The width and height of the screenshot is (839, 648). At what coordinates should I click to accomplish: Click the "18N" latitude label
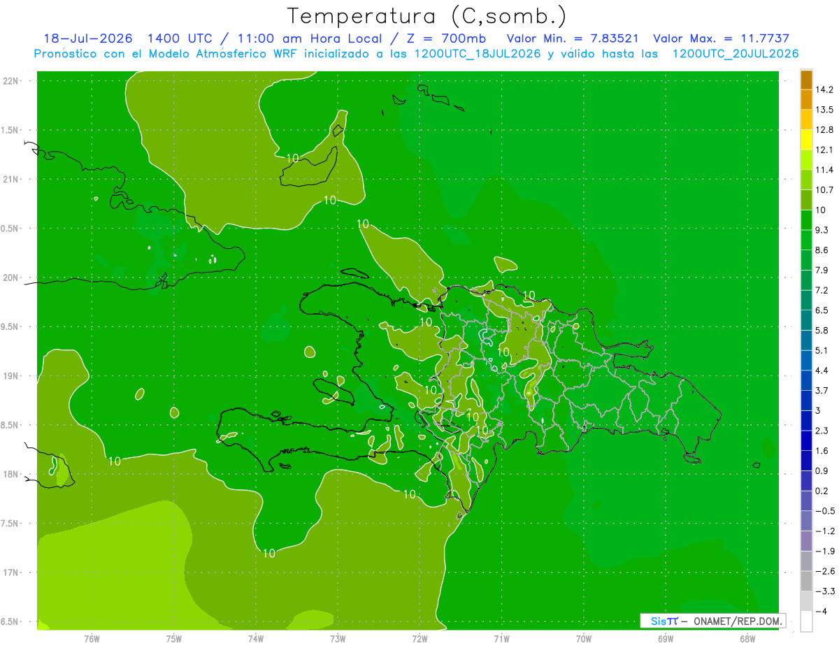[10, 474]
